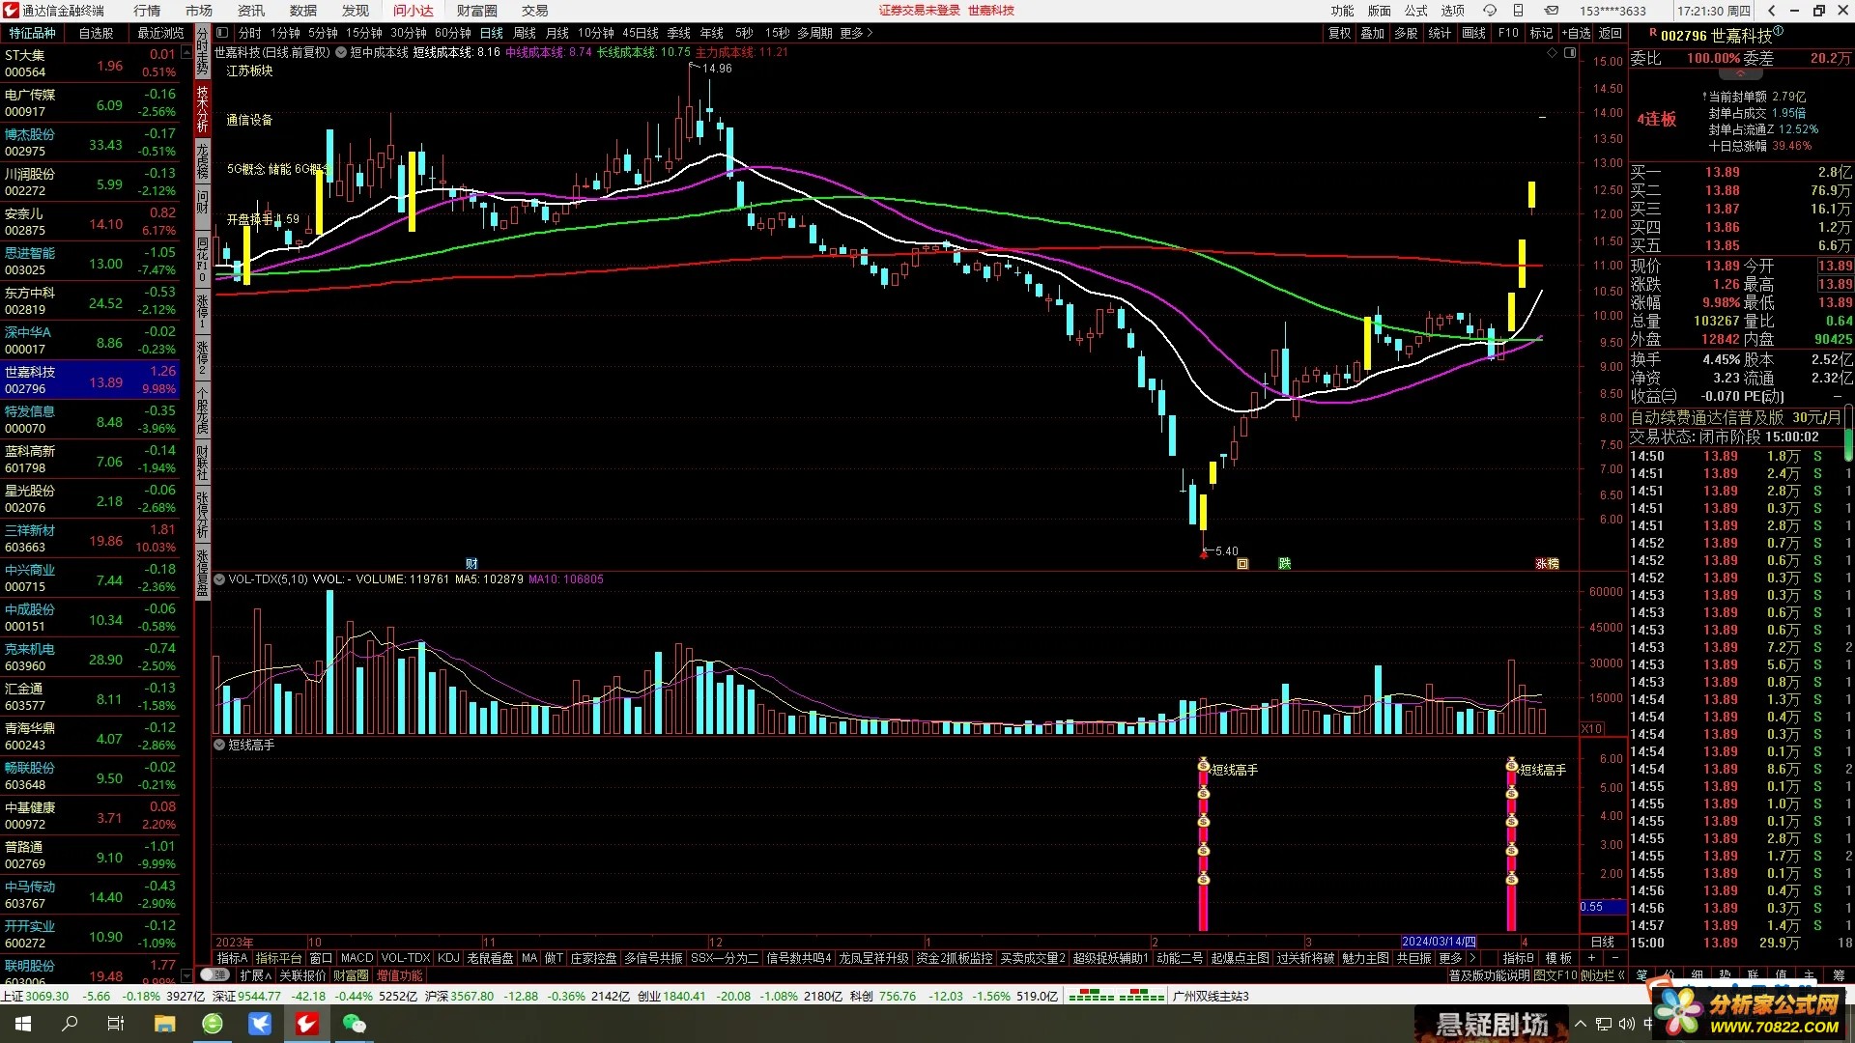This screenshot has width=1855, height=1043.
Task: Toggle the 弹 popup switch at bottom left
Action: (214, 975)
